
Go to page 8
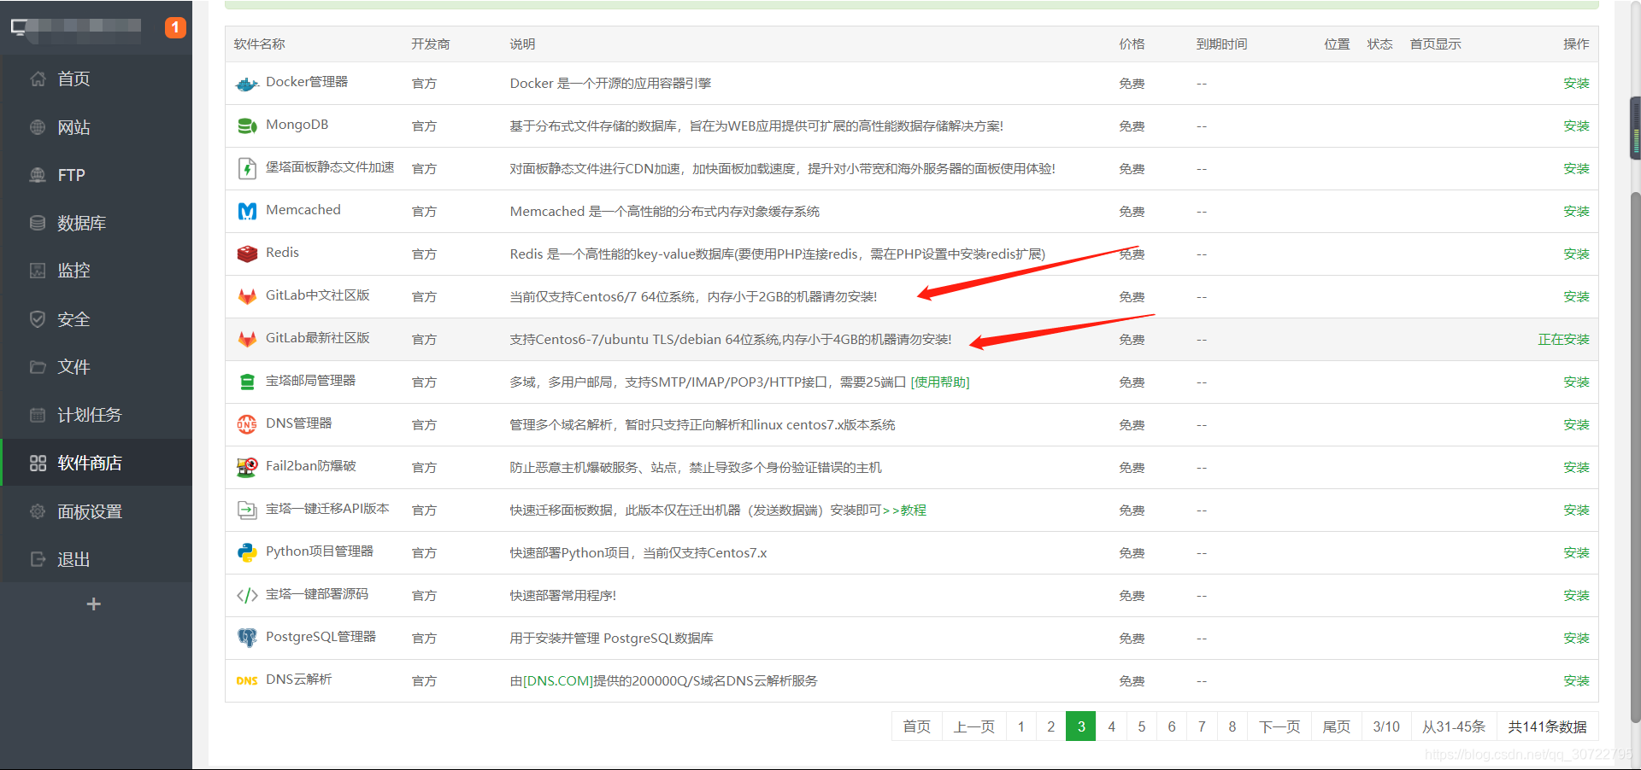click(1232, 726)
